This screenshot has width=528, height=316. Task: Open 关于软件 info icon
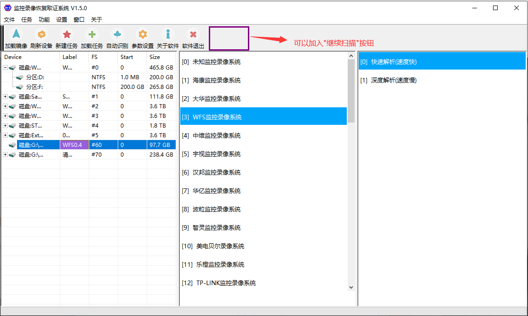pos(168,35)
